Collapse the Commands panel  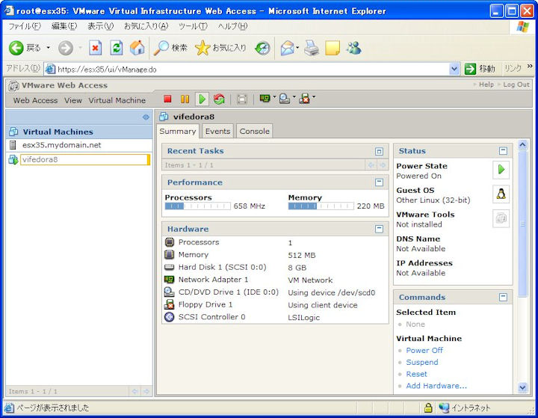tap(503, 297)
